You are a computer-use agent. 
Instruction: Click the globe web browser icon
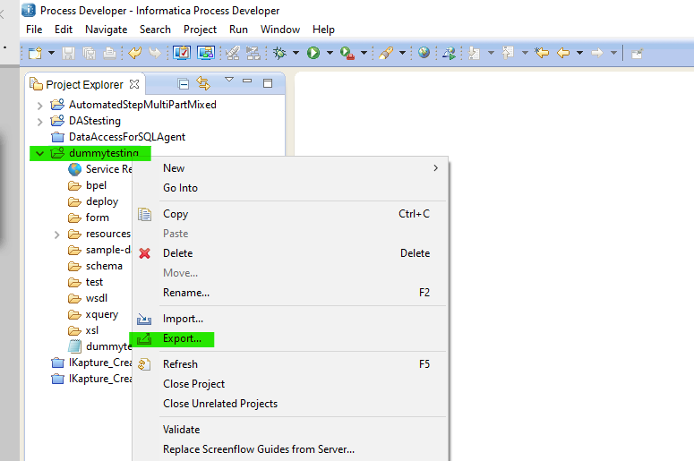(x=424, y=53)
